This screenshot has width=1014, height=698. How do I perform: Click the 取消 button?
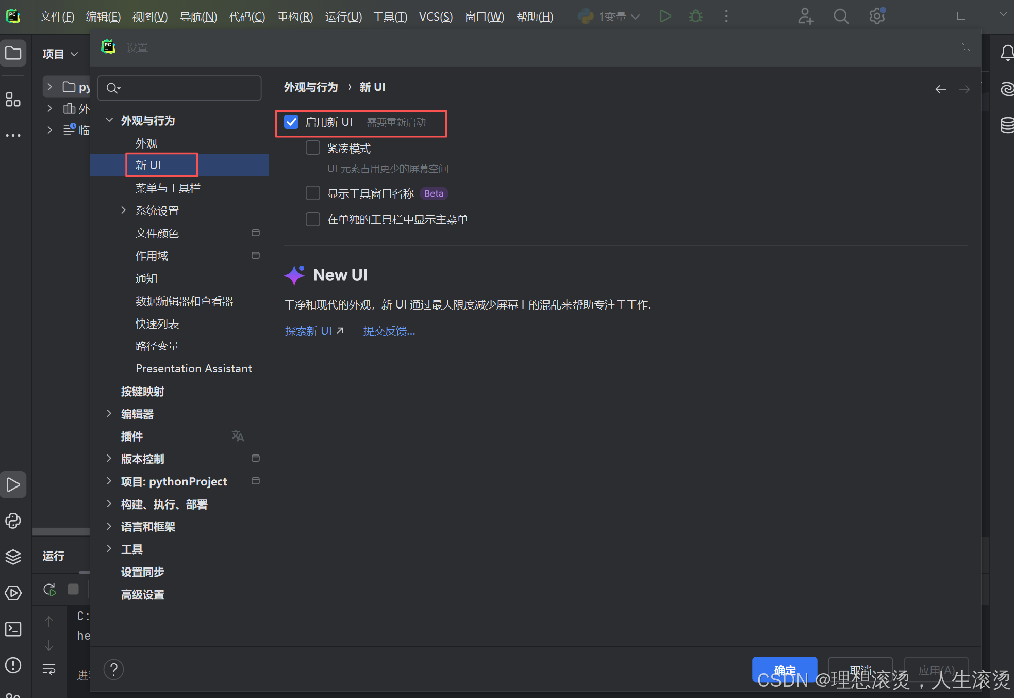pos(860,670)
